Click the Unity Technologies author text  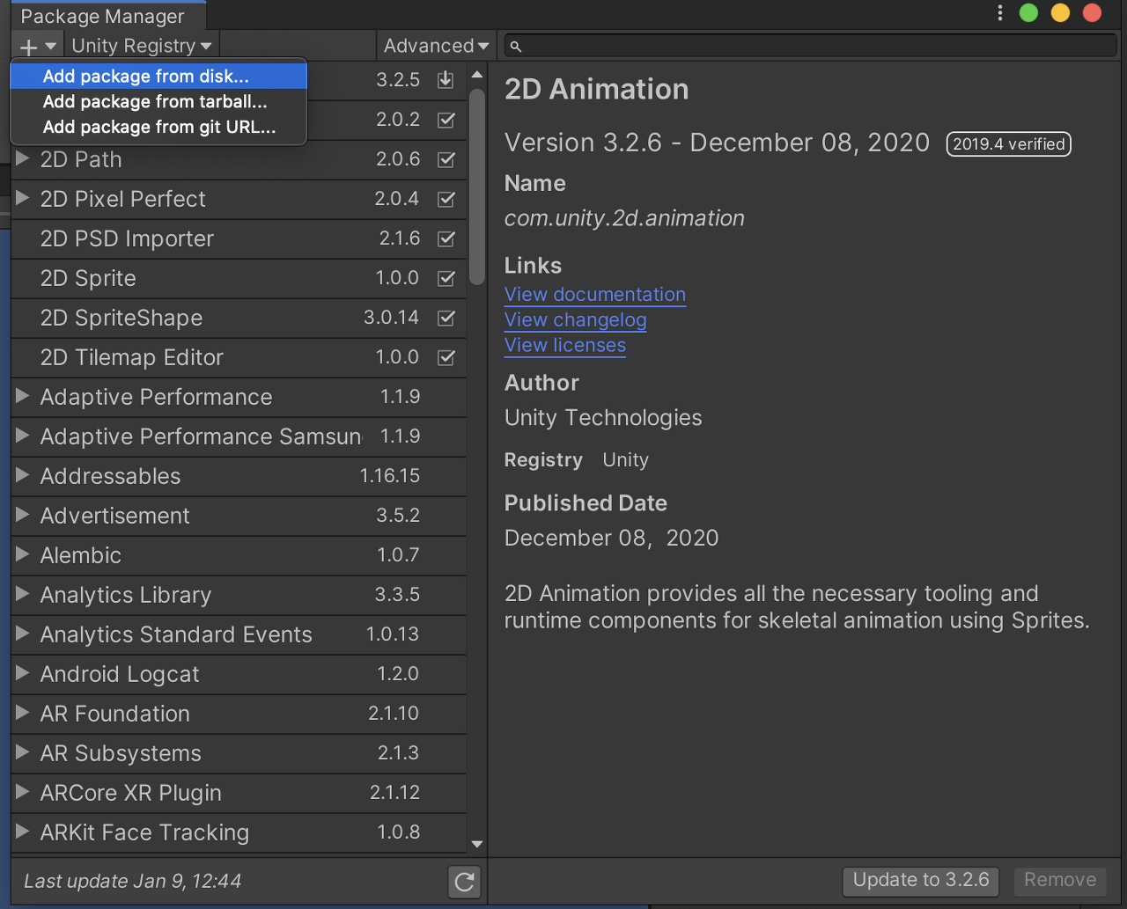point(603,418)
